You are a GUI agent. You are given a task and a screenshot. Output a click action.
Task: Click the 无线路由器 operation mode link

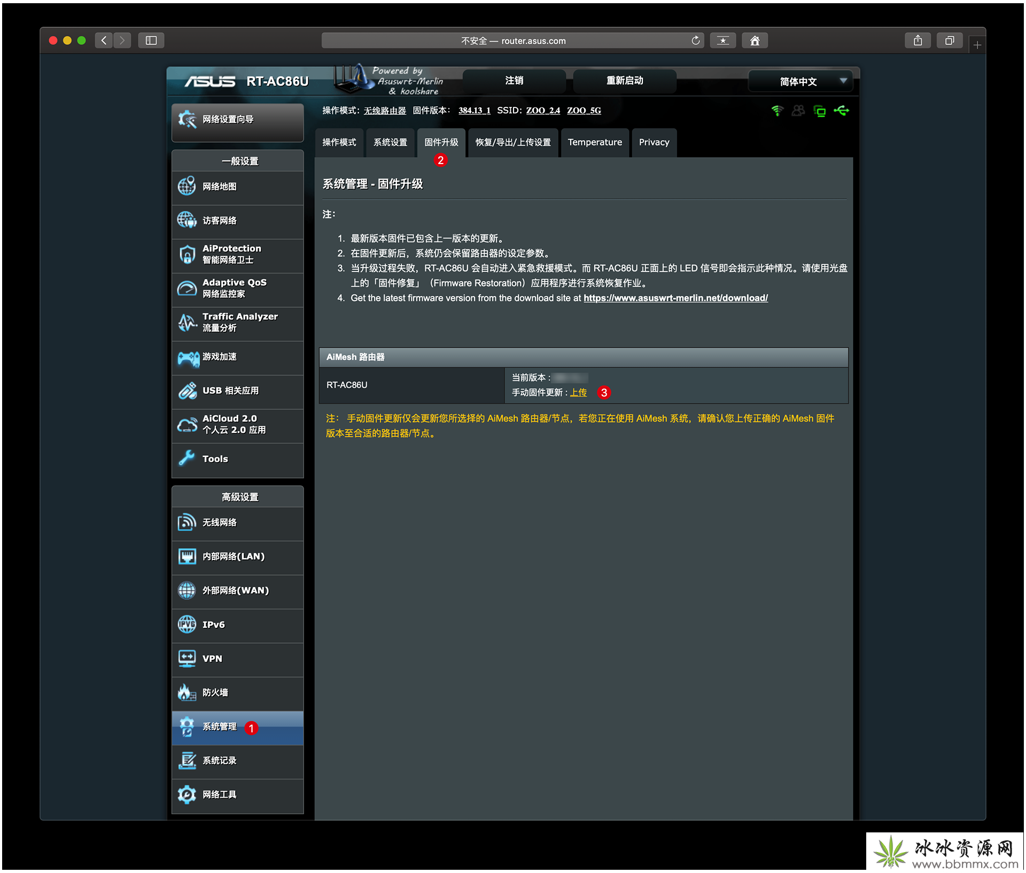(385, 111)
